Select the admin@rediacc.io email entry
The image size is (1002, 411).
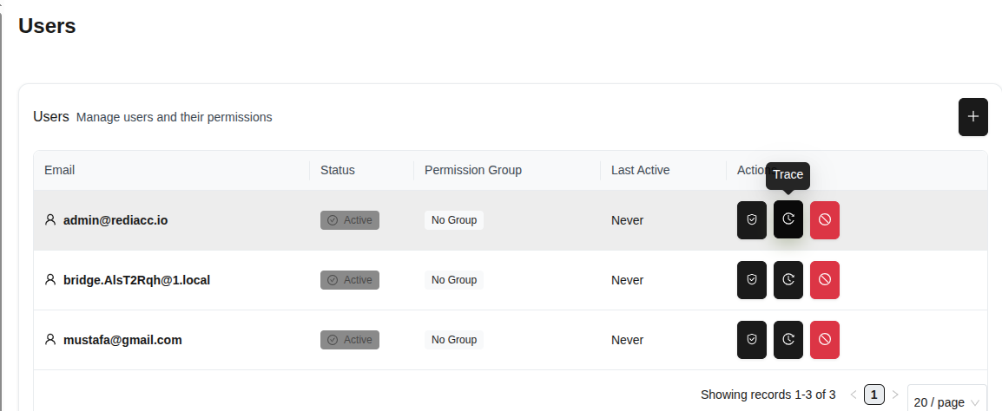tap(115, 220)
